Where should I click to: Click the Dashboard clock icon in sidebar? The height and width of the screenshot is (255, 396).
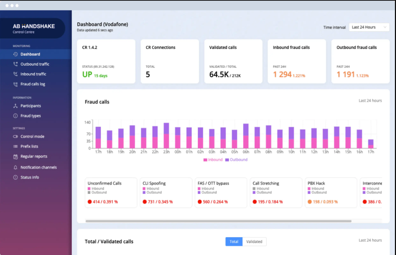16,54
